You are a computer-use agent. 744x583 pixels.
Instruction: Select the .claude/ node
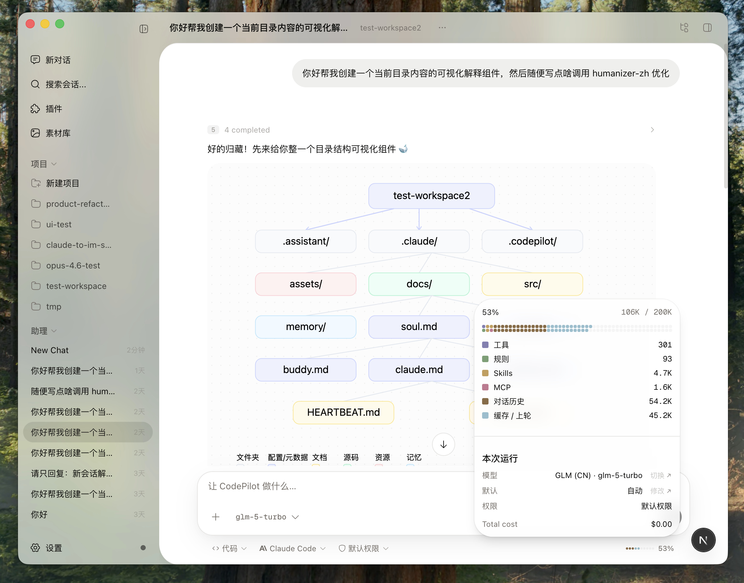(x=419, y=241)
